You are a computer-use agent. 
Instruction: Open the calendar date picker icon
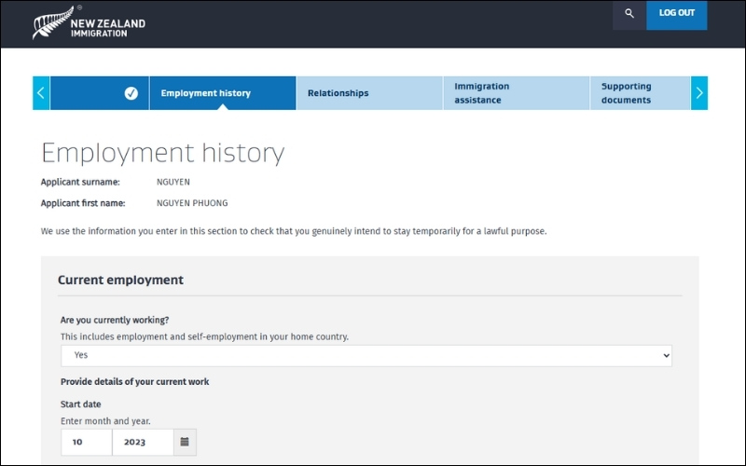185,442
